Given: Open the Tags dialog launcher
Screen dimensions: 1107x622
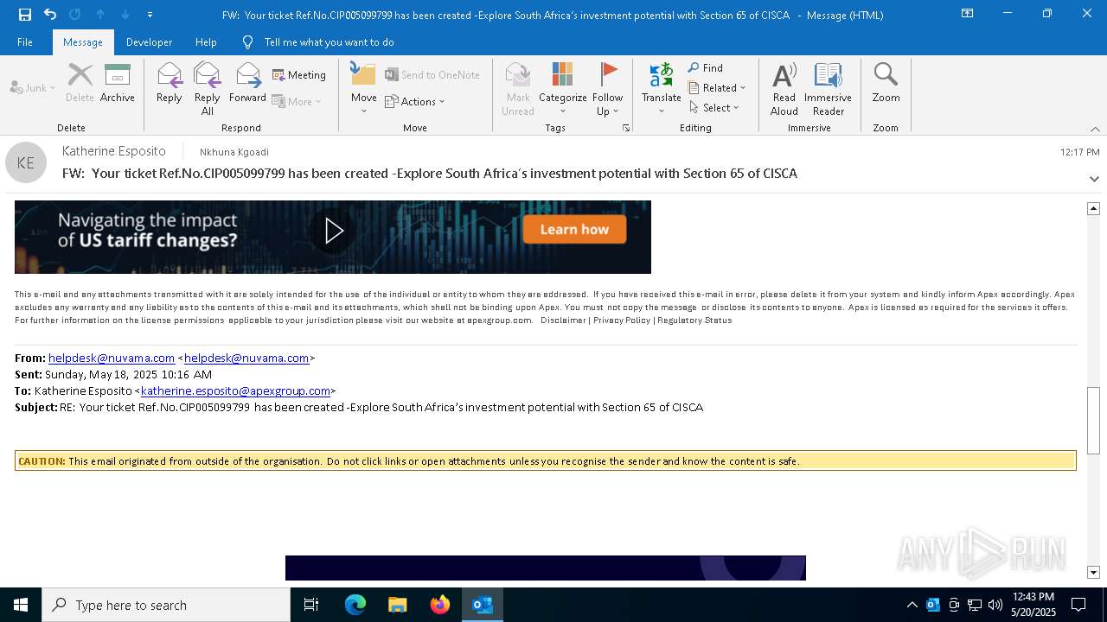Looking at the screenshot, I should tap(626, 128).
